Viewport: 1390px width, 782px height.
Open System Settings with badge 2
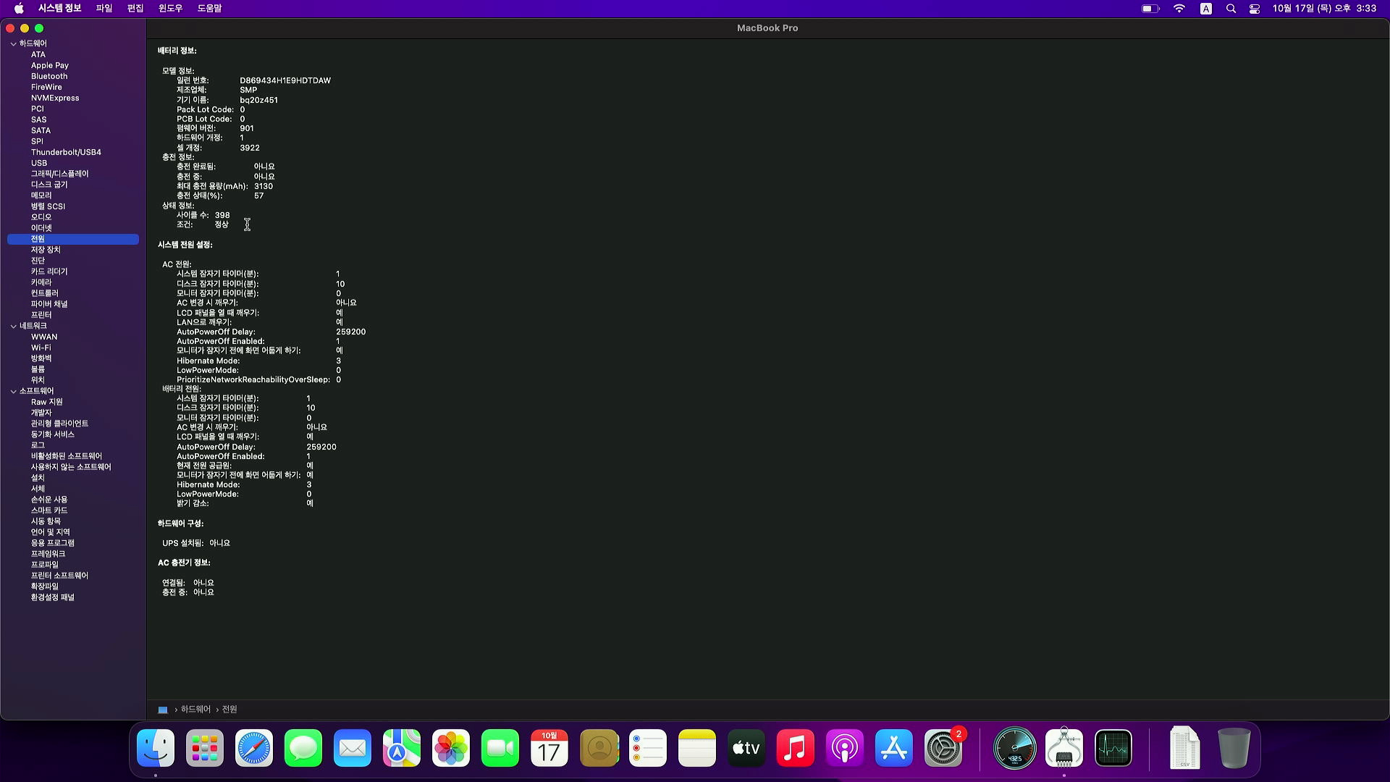943,748
